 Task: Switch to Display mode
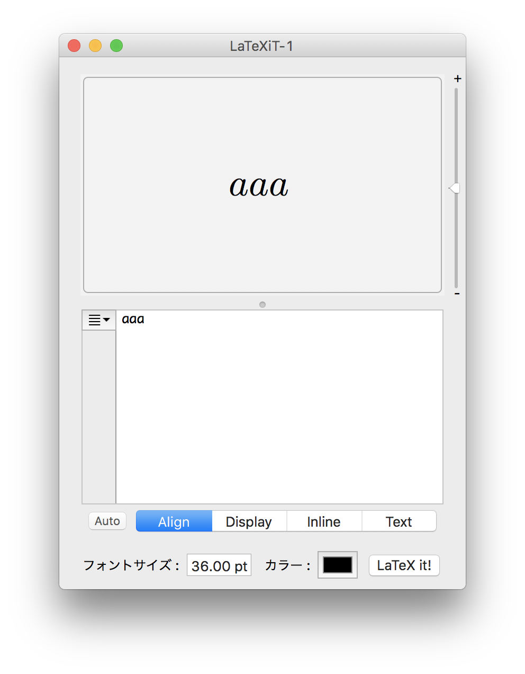pyautogui.click(x=249, y=521)
